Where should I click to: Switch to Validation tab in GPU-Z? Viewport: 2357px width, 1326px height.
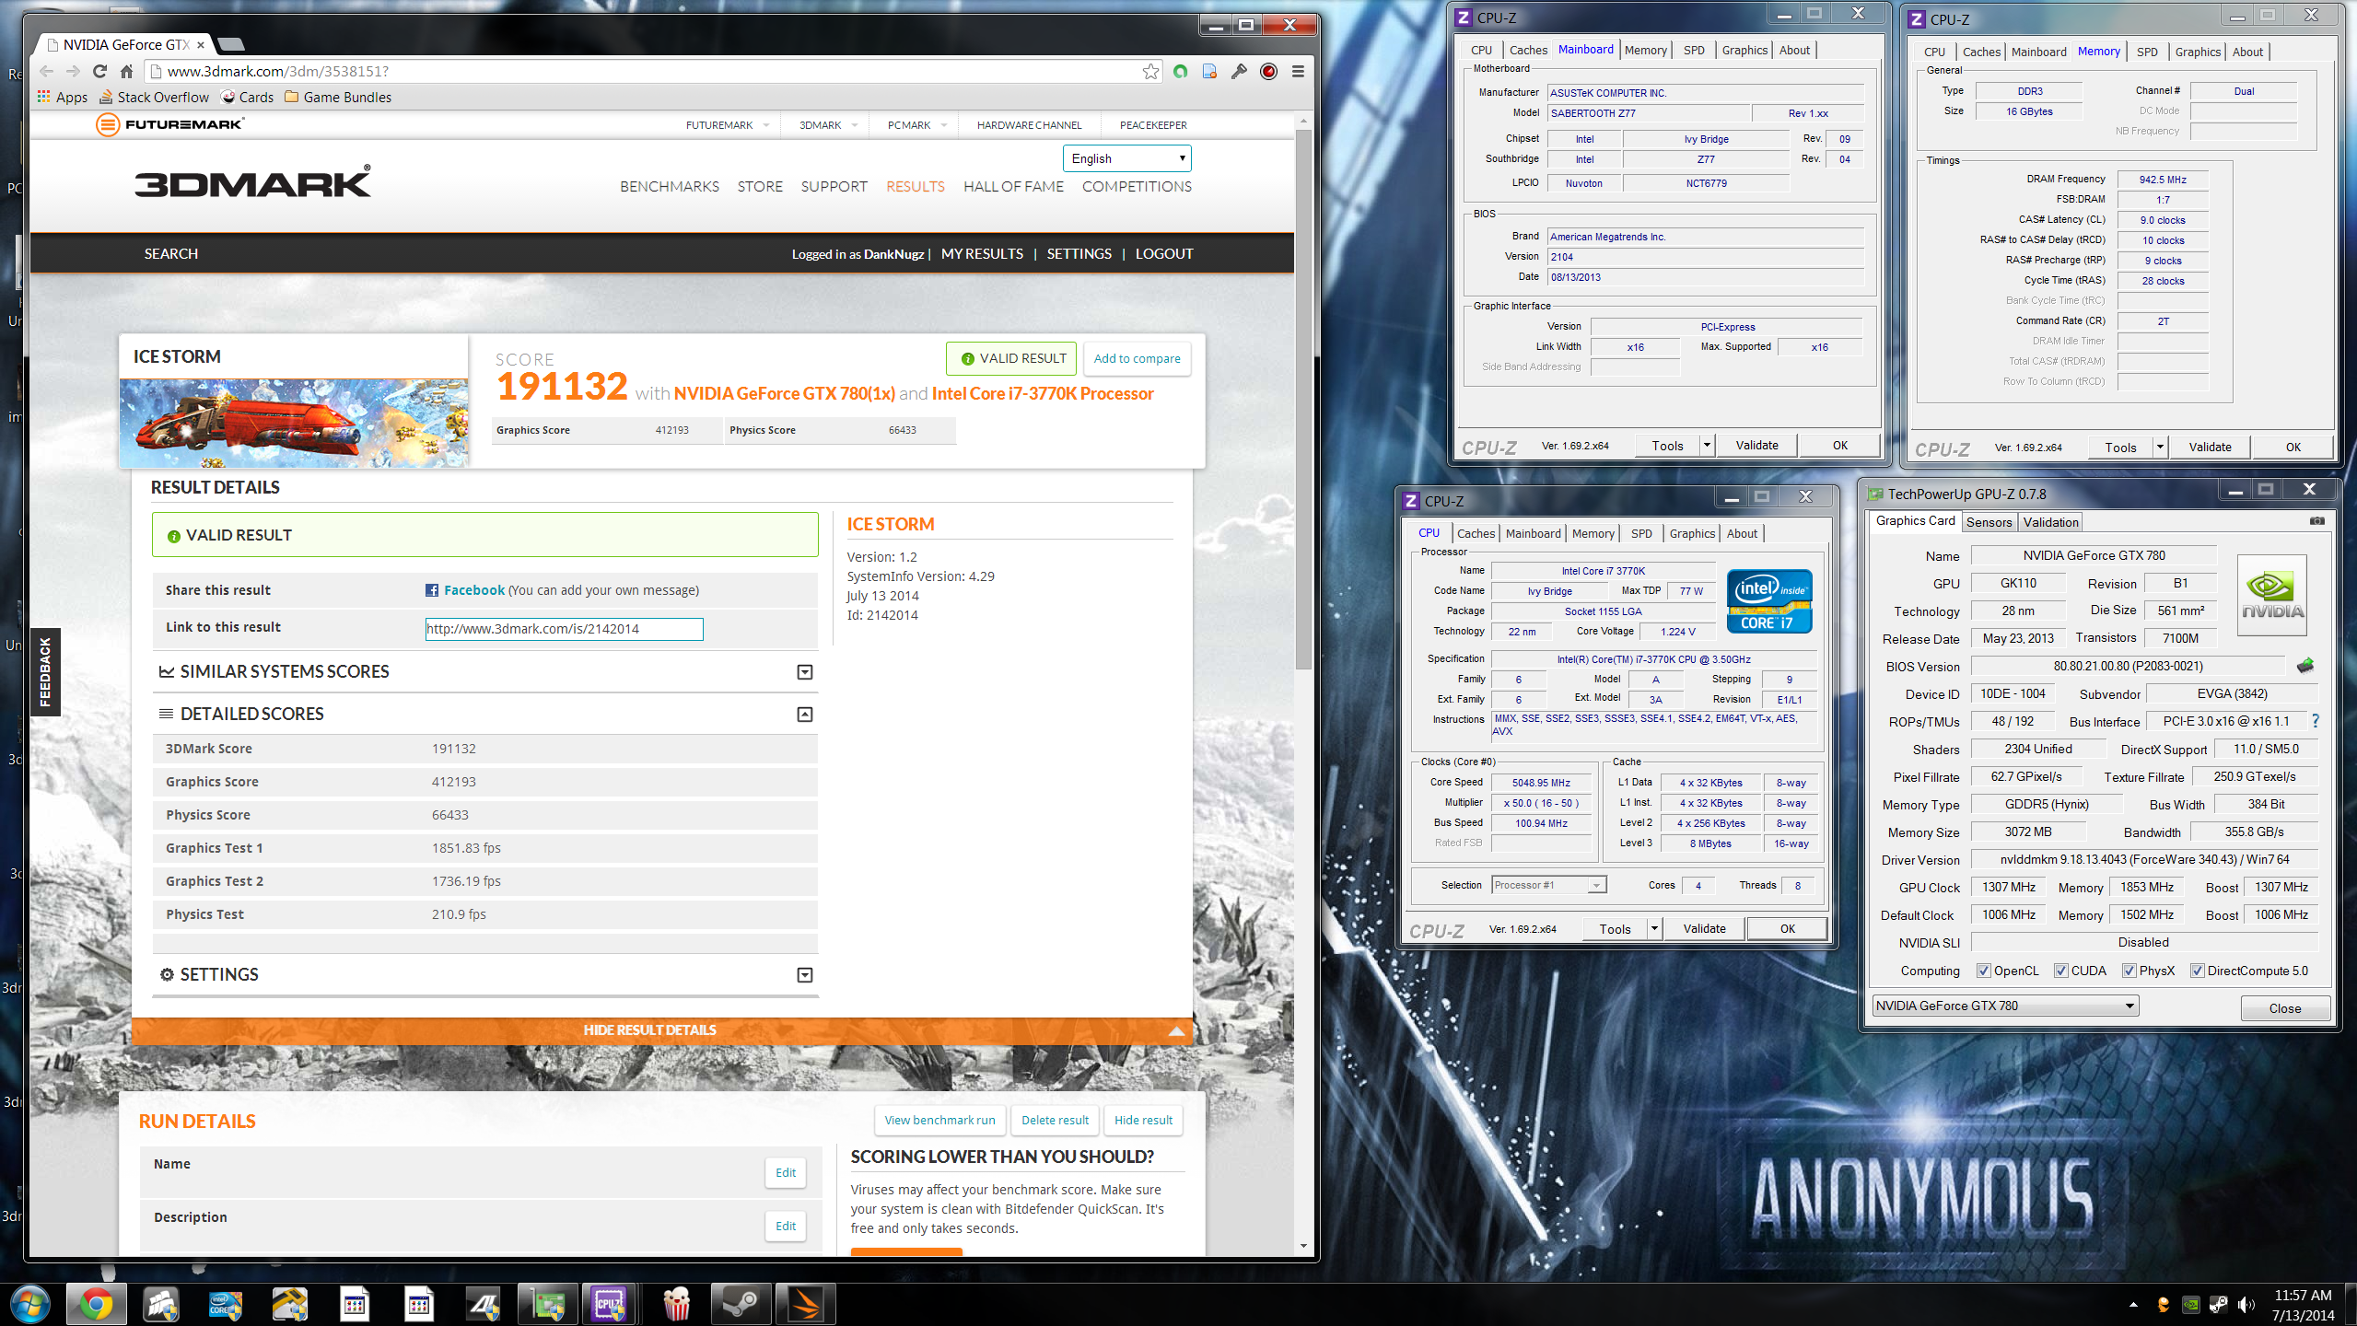(2050, 522)
